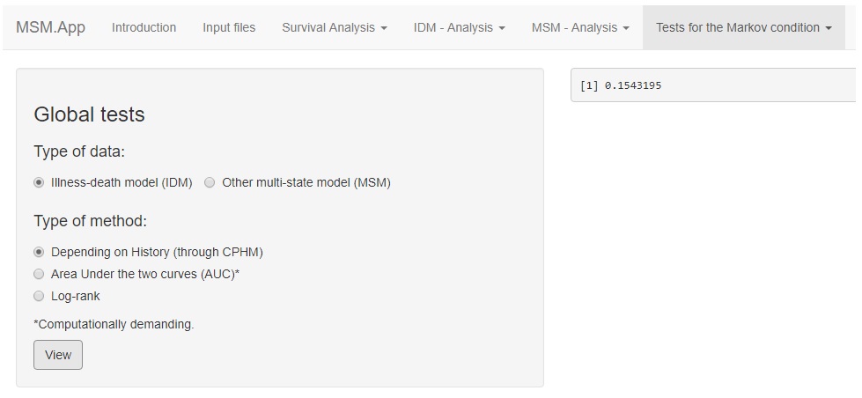Click the Global tests heading

click(89, 114)
